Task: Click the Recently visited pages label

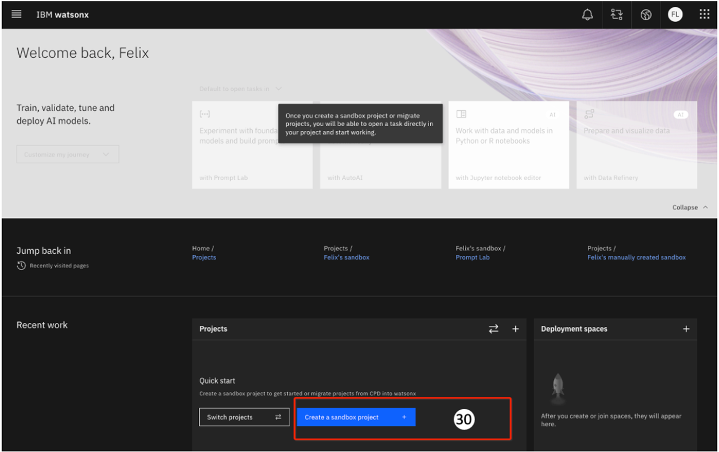Action: point(59,266)
